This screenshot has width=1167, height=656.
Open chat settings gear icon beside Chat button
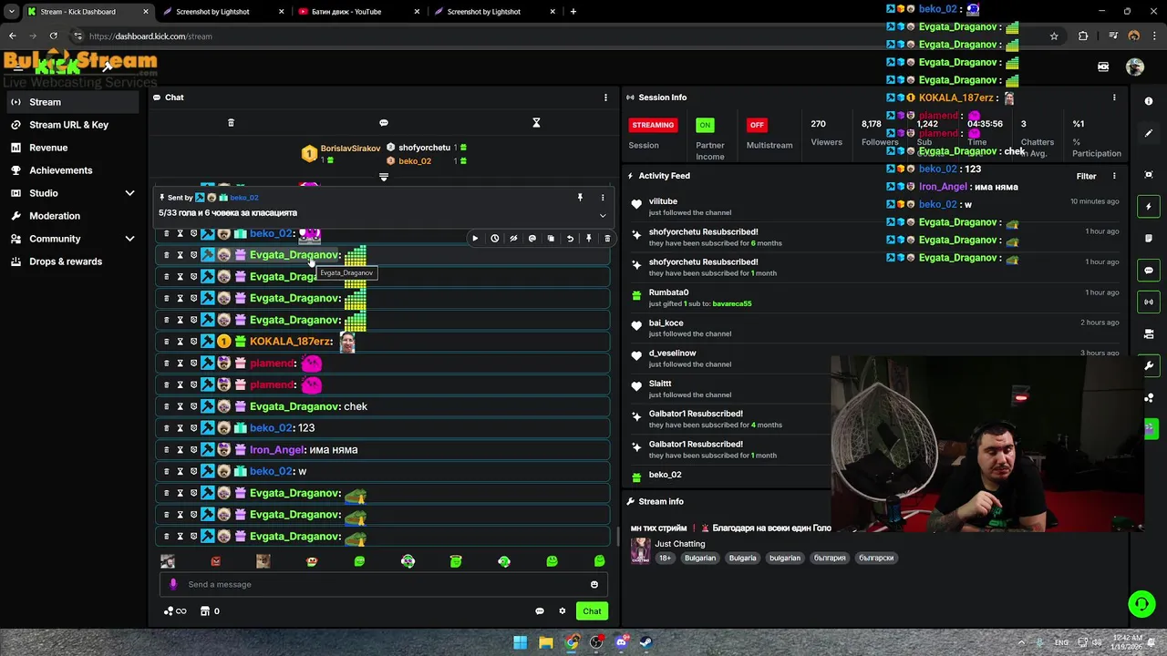point(563,611)
